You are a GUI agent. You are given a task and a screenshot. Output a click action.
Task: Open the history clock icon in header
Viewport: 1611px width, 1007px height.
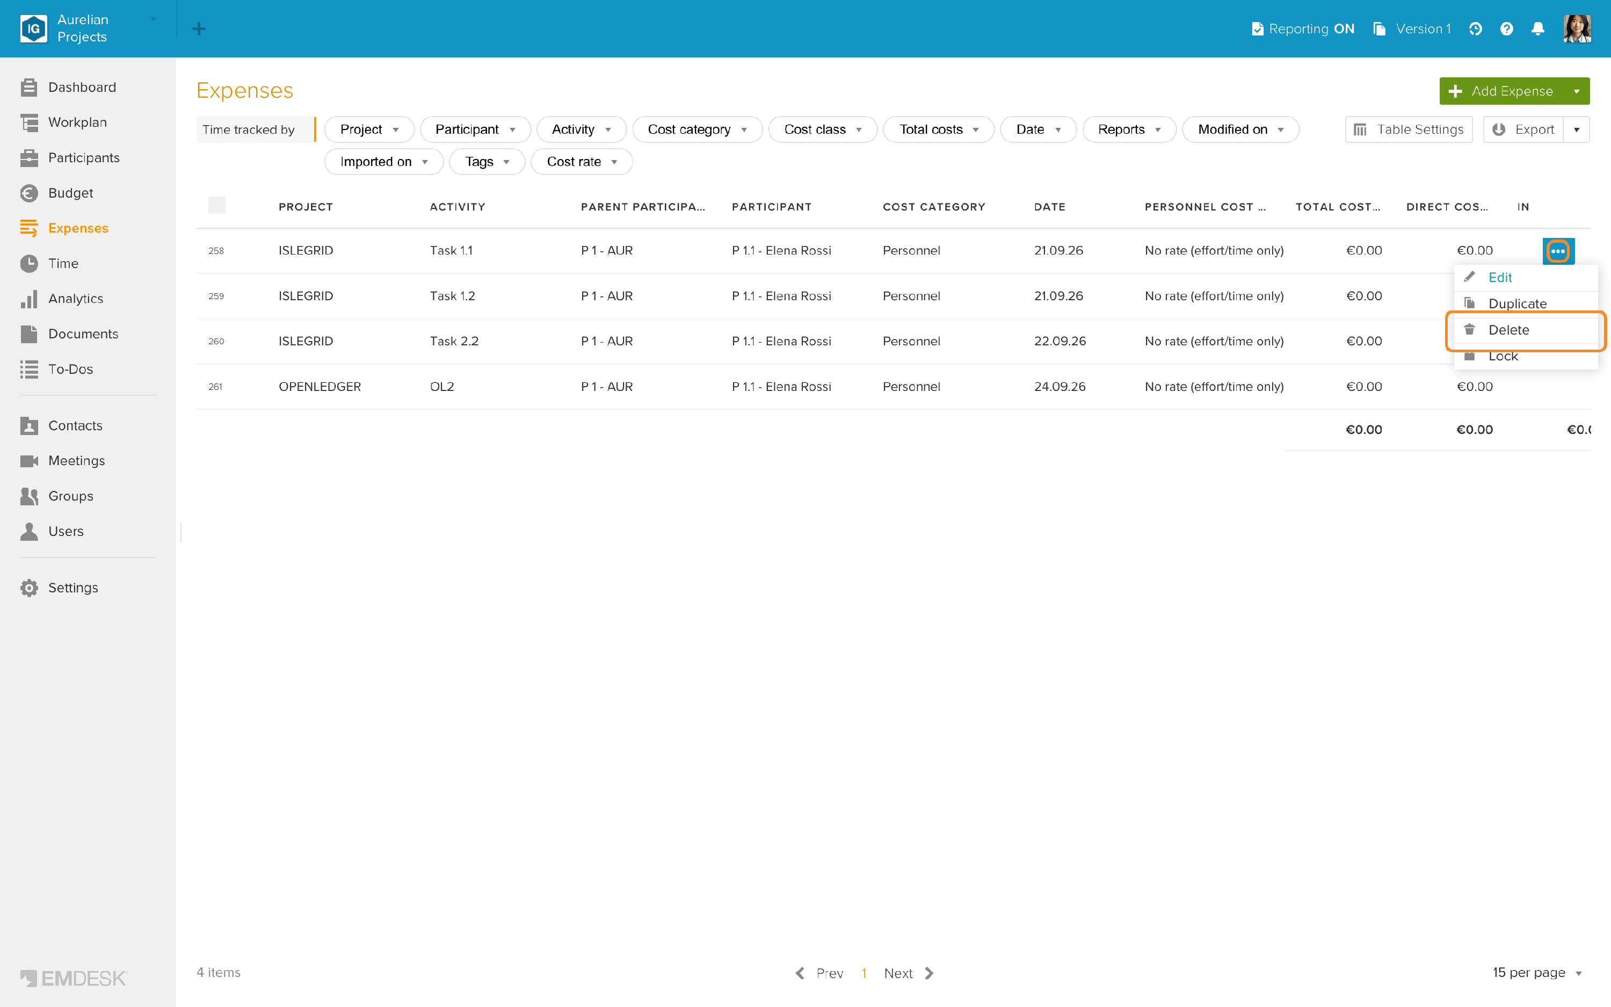coord(1475,28)
